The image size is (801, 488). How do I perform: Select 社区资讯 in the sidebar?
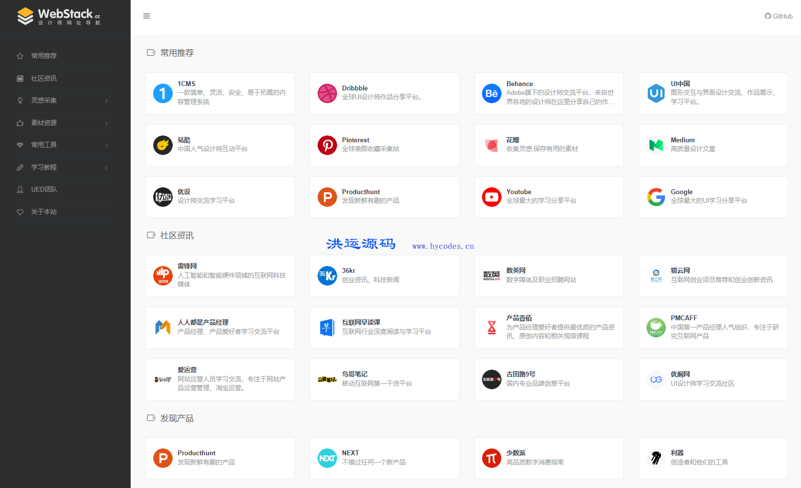[44, 78]
